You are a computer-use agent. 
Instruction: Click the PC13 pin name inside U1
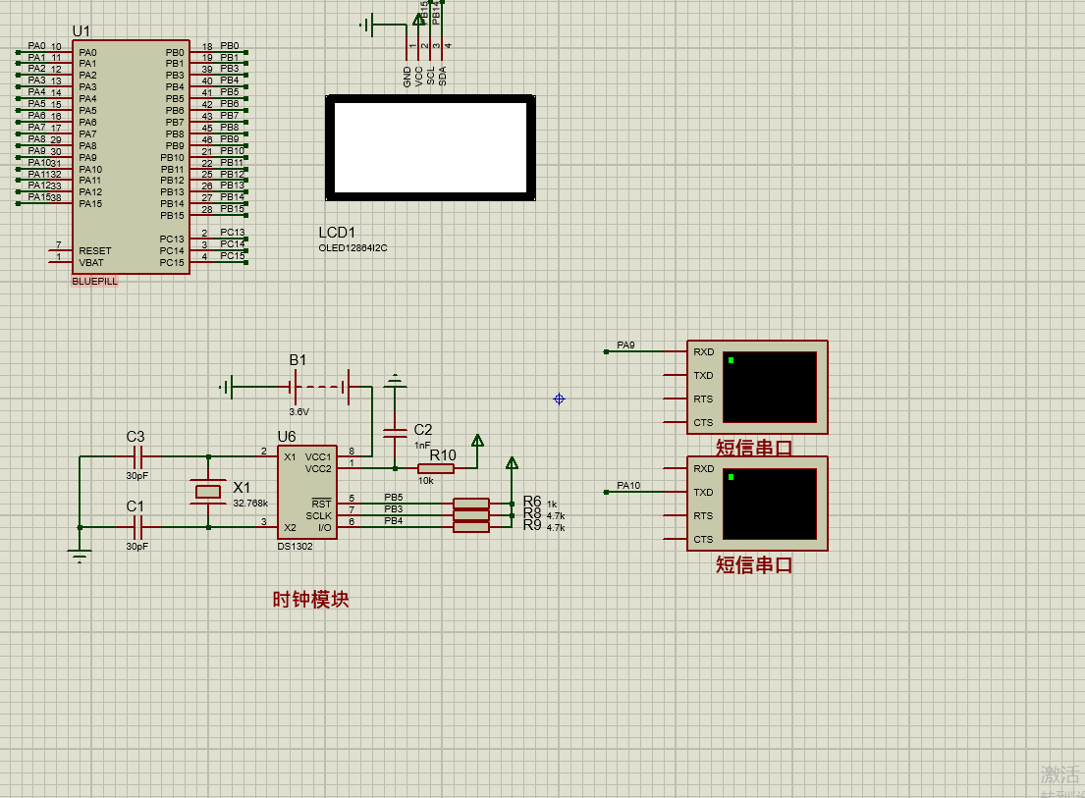pyautogui.click(x=172, y=239)
